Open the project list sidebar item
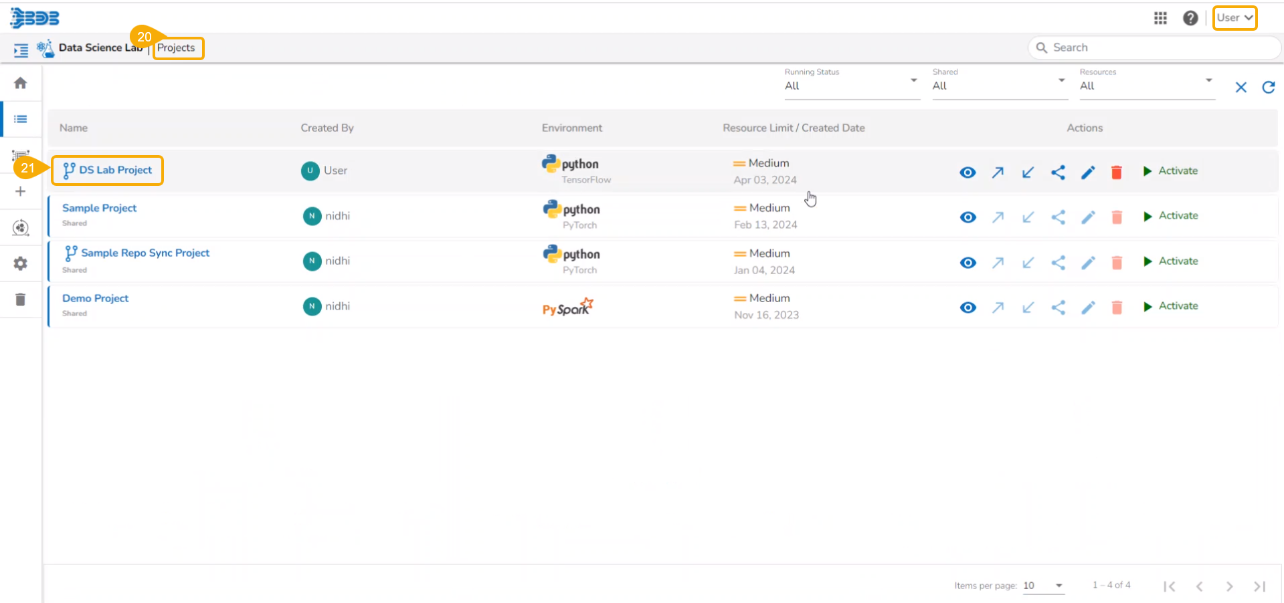Image resolution: width=1284 pixels, height=603 pixels. 21,119
